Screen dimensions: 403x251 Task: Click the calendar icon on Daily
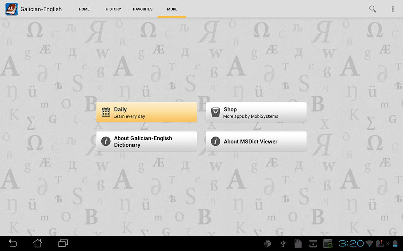106,112
